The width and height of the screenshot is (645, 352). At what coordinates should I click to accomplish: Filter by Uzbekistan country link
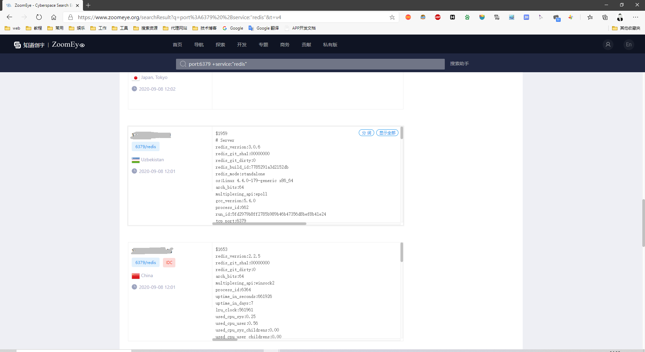pos(153,160)
